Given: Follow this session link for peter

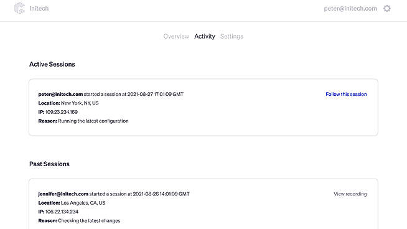Looking at the screenshot, I should tap(346, 94).
